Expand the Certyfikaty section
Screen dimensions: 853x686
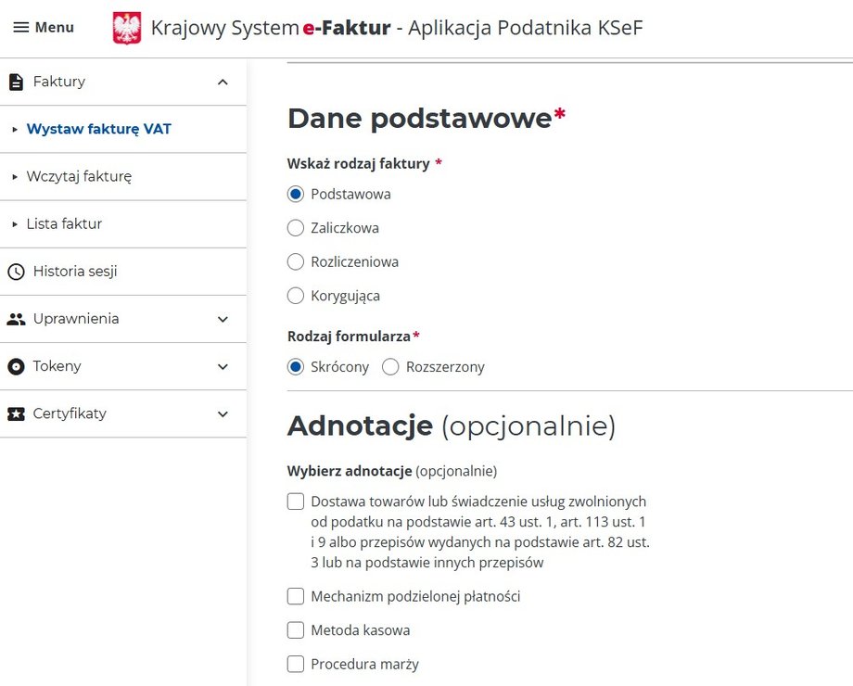[x=223, y=413]
